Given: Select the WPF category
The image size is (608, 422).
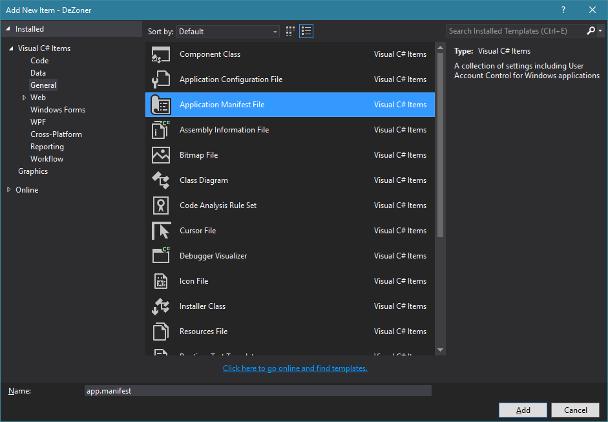Looking at the screenshot, I should [38, 121].
